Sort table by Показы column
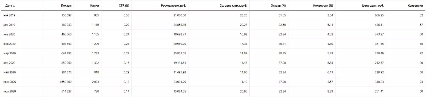 (x=66, y=6)
